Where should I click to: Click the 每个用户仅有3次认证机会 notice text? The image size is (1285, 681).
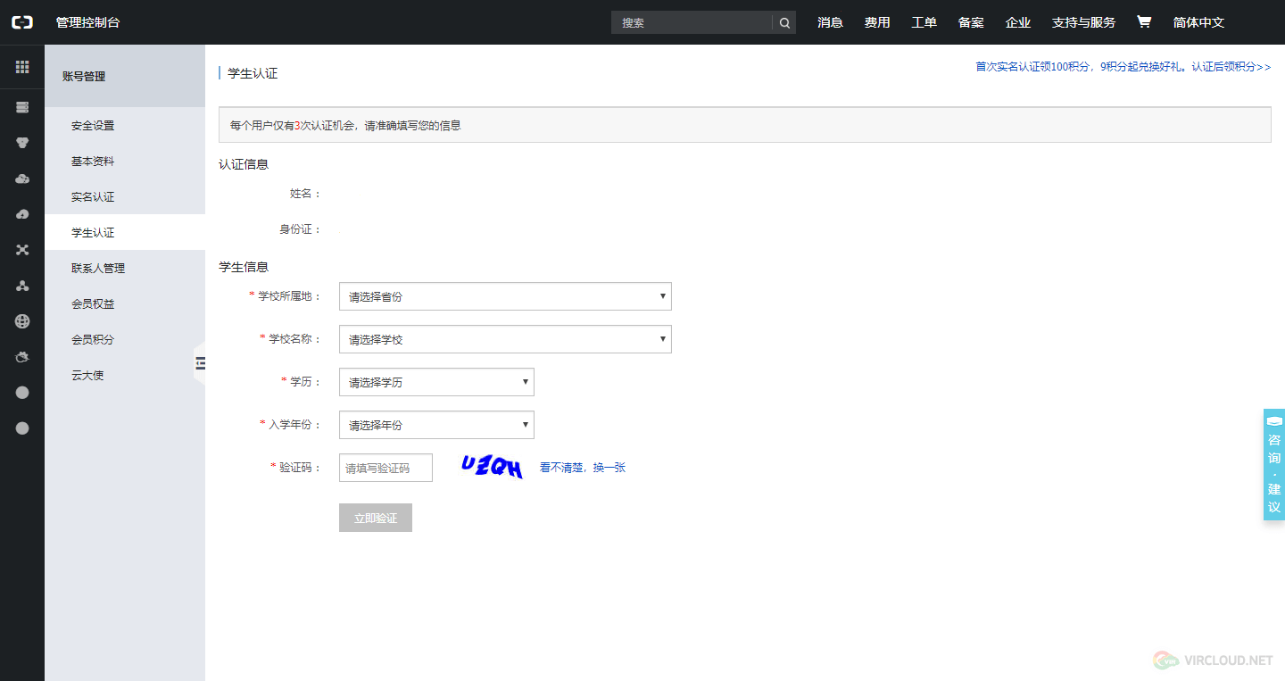(345, 126)
